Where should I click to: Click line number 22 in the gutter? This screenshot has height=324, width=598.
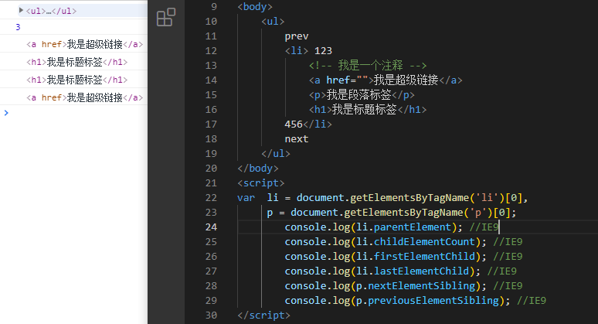click(x=211, y=198)
